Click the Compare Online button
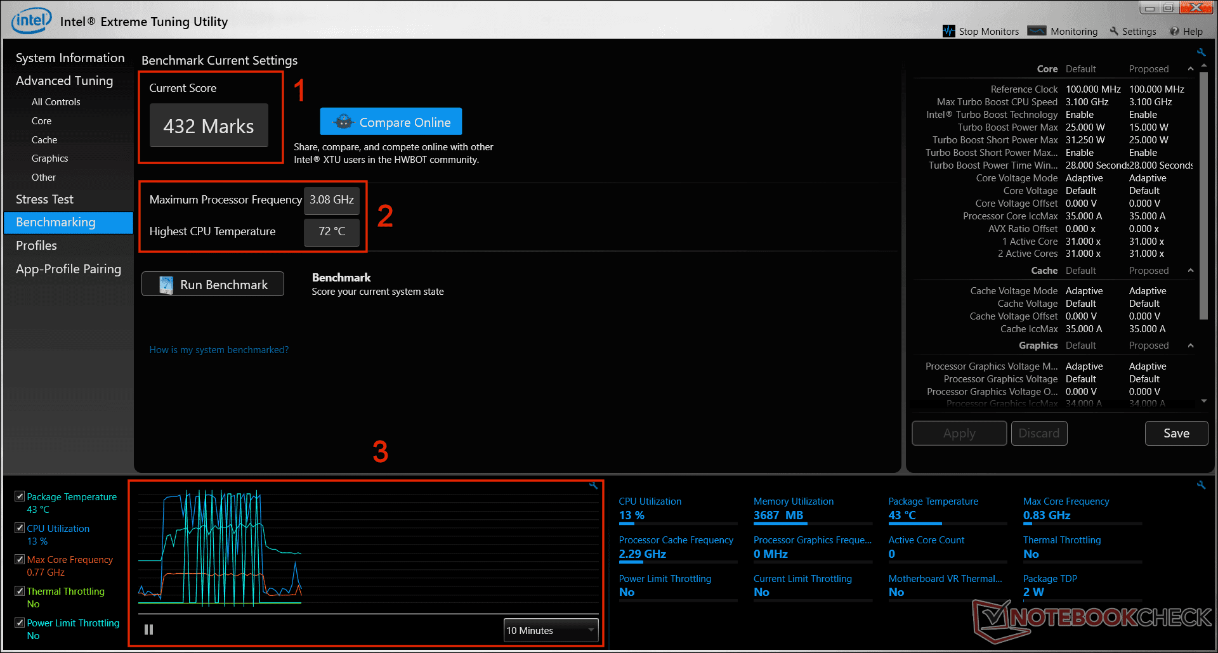This screenshot has height=653, width=1218. click(x=391, y=122)
